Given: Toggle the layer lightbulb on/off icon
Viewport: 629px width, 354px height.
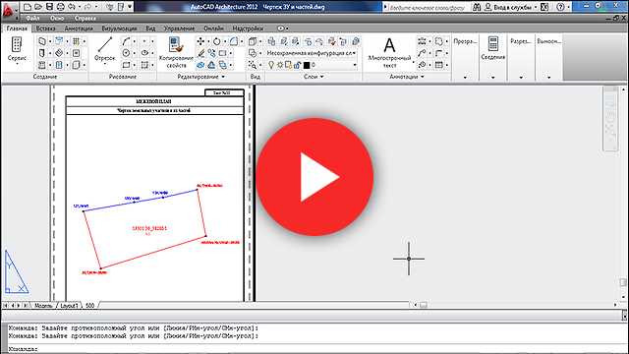Looking at the screenshot, I should tap(271, 65).
